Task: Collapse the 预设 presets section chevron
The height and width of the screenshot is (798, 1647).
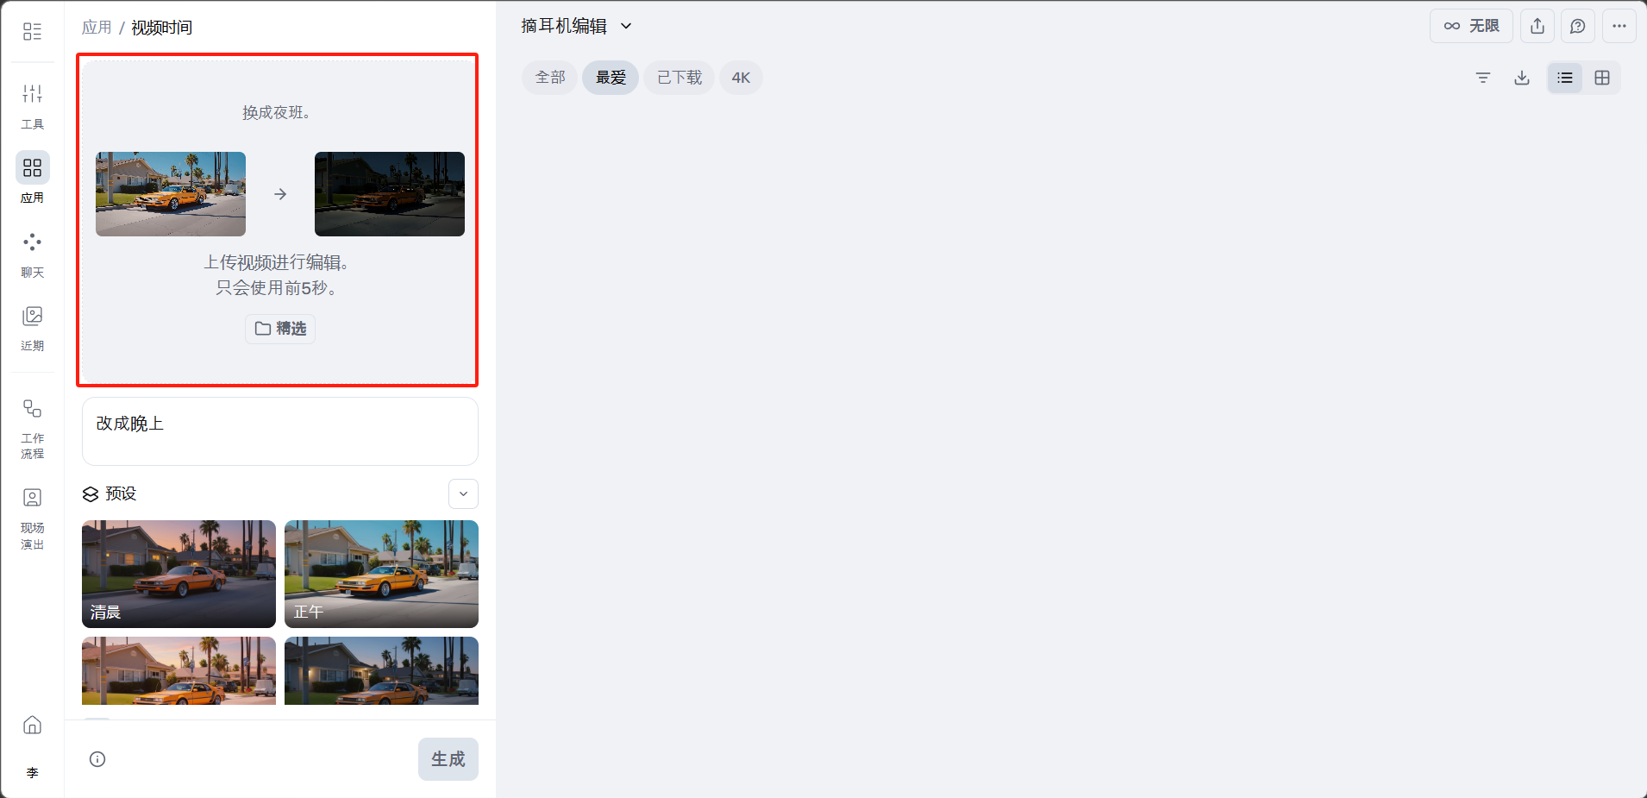Action: coord(463,493)
